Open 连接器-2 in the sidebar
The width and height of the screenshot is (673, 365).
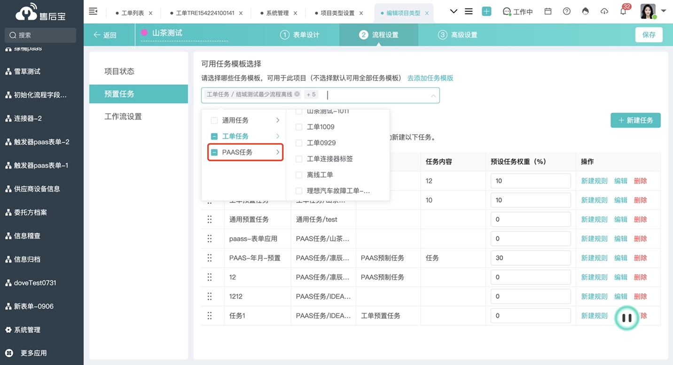pos(27,118)
